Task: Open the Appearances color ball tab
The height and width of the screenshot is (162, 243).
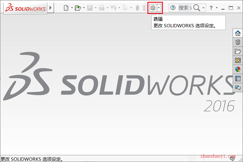Action: point(238,69)
